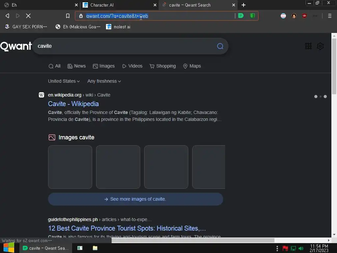The height and width of the screenshot is (253, 337).
Task: Switch to Shopping results
Action: pyautogui.click(x=163, y=66)
